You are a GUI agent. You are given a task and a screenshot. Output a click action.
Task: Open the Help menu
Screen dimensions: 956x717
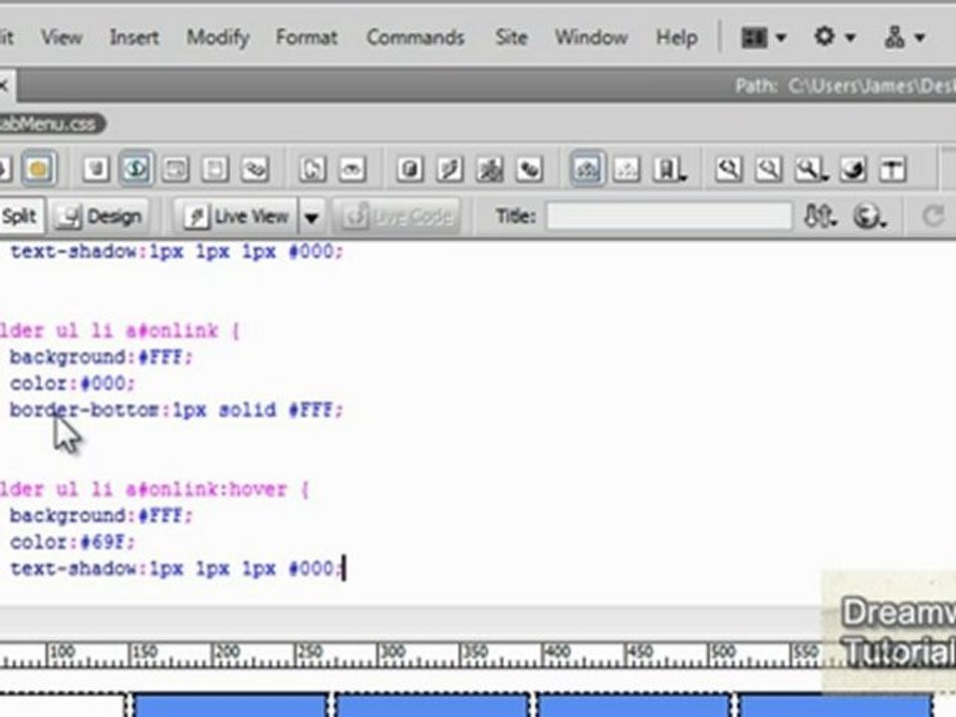677,38
